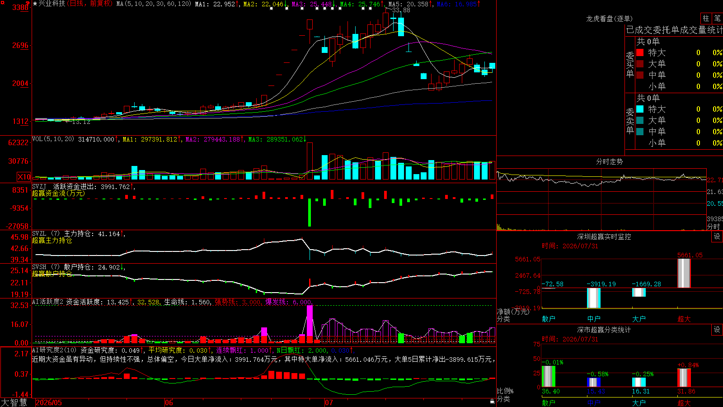The image size is (723, 407).
Task: Click the MA(5,10,20,30,60,120) indicator label
Action: tap(154, 4)
